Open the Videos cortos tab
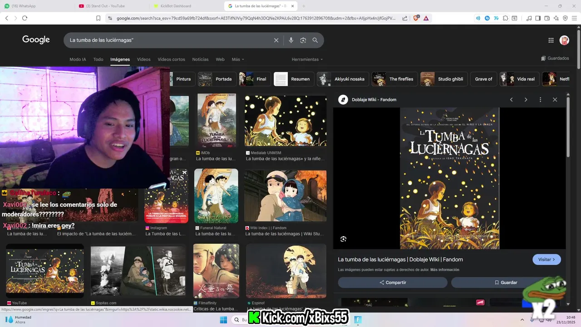The image size is (581, 327). (x=171, y=59)
